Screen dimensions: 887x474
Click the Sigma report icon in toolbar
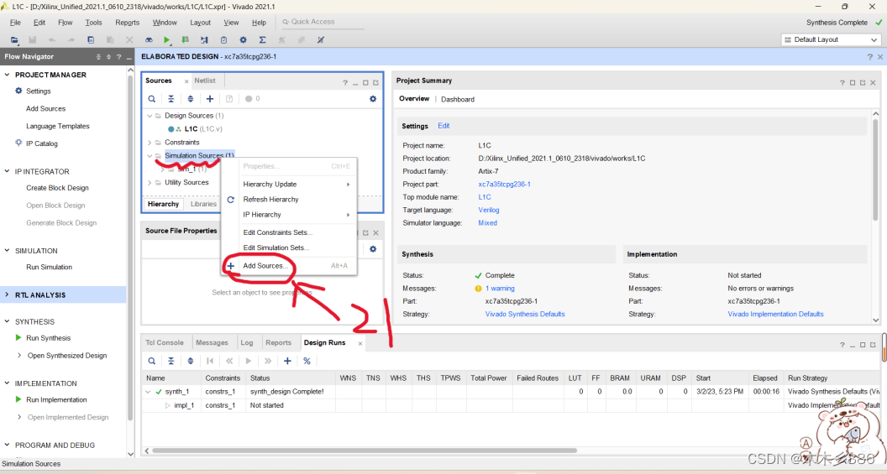262,39
